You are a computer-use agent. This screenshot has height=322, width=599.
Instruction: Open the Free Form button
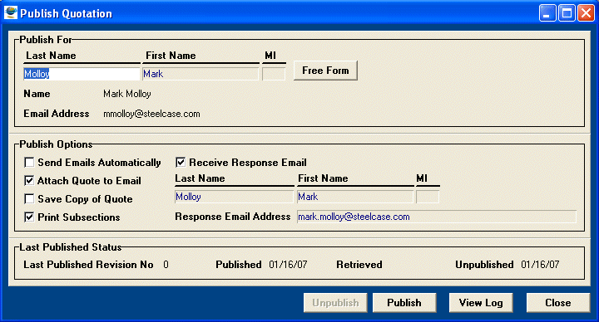pyautogui.click(x=325, y=71)
